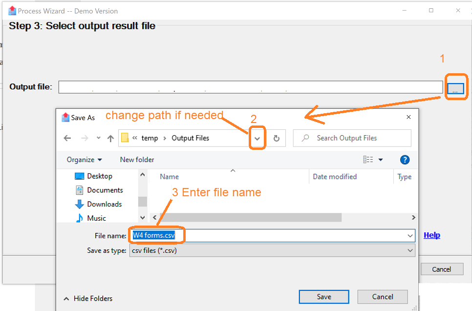472x311 pixels.
Task: Click the Up one level arrow
Action: click(110, 138)
